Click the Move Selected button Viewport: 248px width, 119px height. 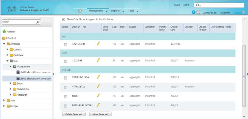point(100,114)
